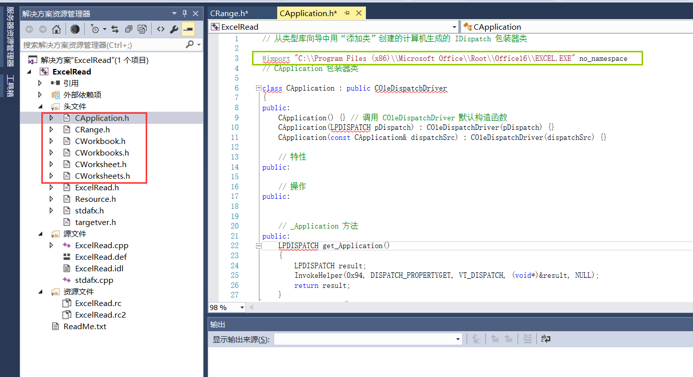Image resolution: width=693 pixels, height=377 pixels.
Task: Click the stdafx.h file icon
Action: [67, 210]
